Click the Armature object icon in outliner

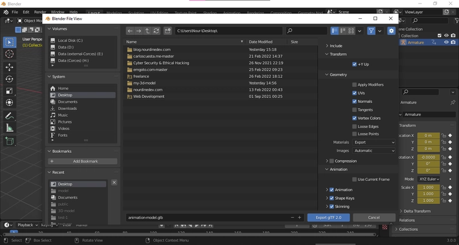tap(403, 42)
